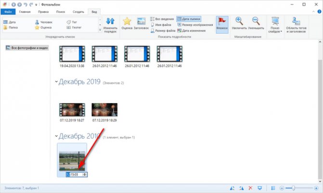
Task: Click the Декабрь 2019 group heading
Action: click(x=79, y=82)
